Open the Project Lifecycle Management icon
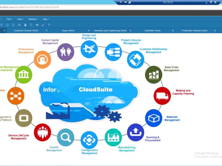 tap(113, 52)
